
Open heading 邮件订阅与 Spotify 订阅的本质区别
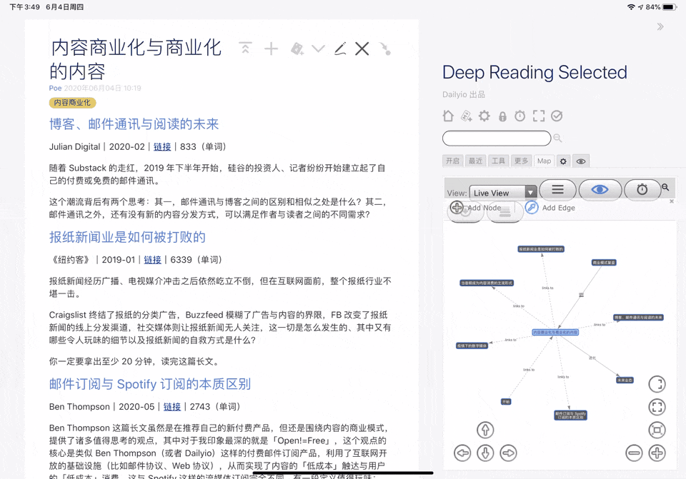click(150, 384)
